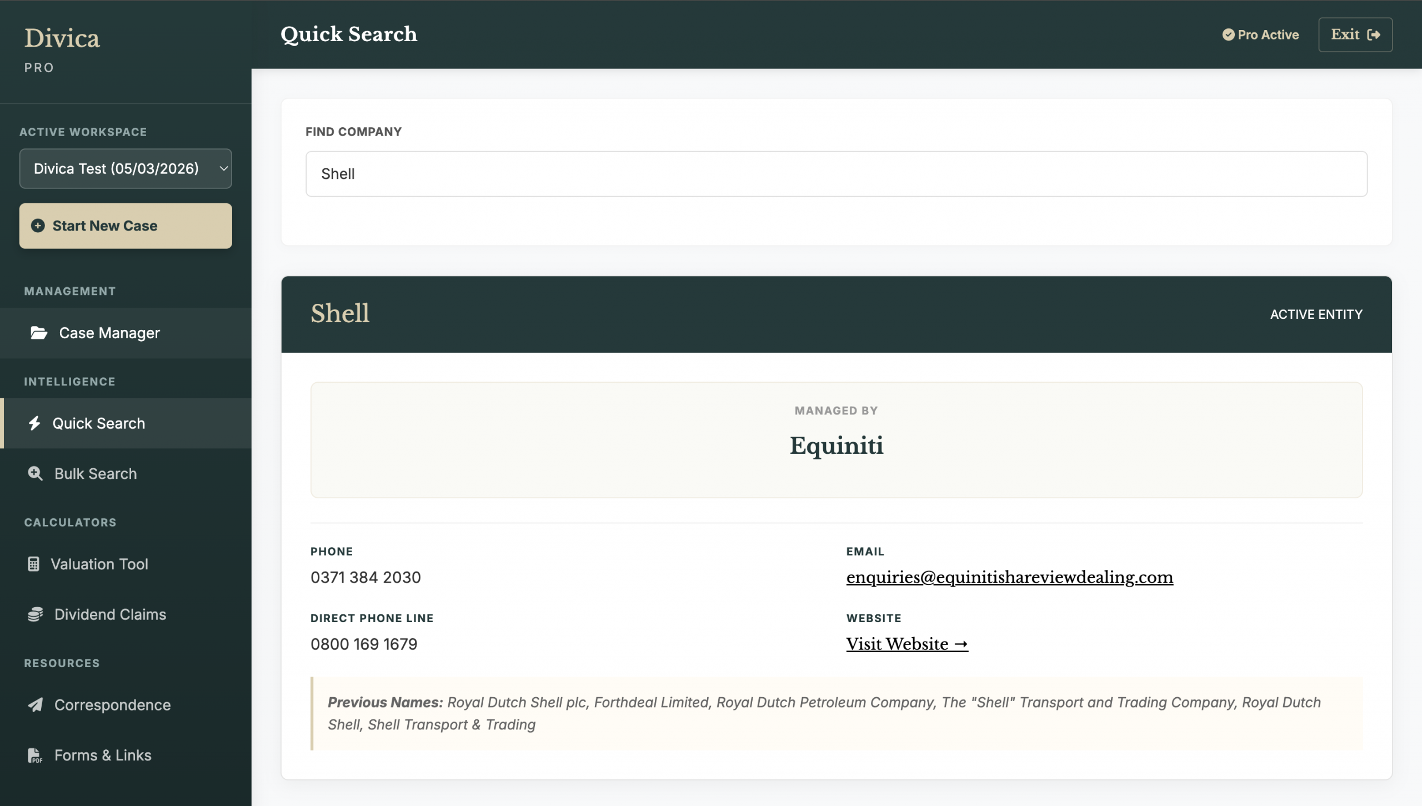Select the phone number 0371 384 2030

point(365,577)
